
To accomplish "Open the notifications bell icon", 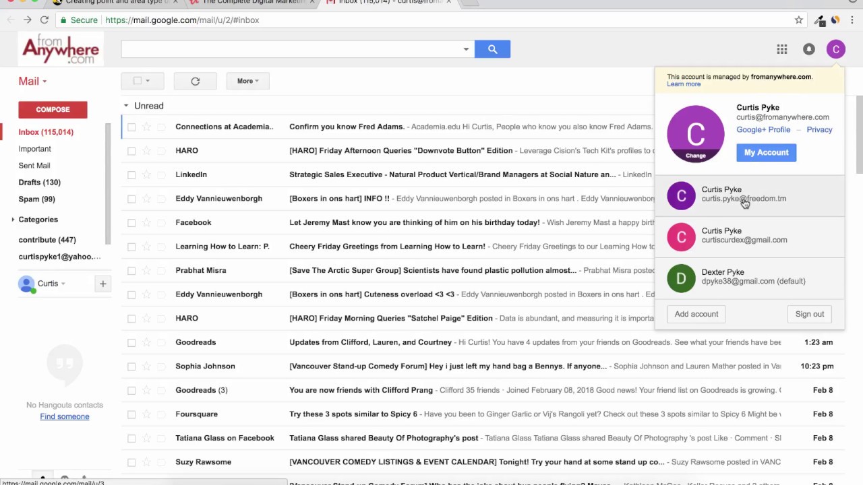I will [808, 49].
